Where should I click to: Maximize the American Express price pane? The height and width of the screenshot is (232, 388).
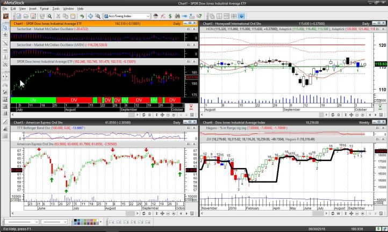click(x=188, y=144)
